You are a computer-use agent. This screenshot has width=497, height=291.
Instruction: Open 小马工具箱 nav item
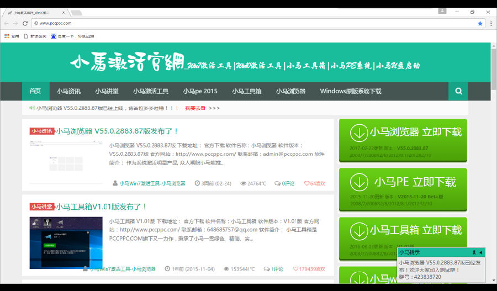point(247,91)
